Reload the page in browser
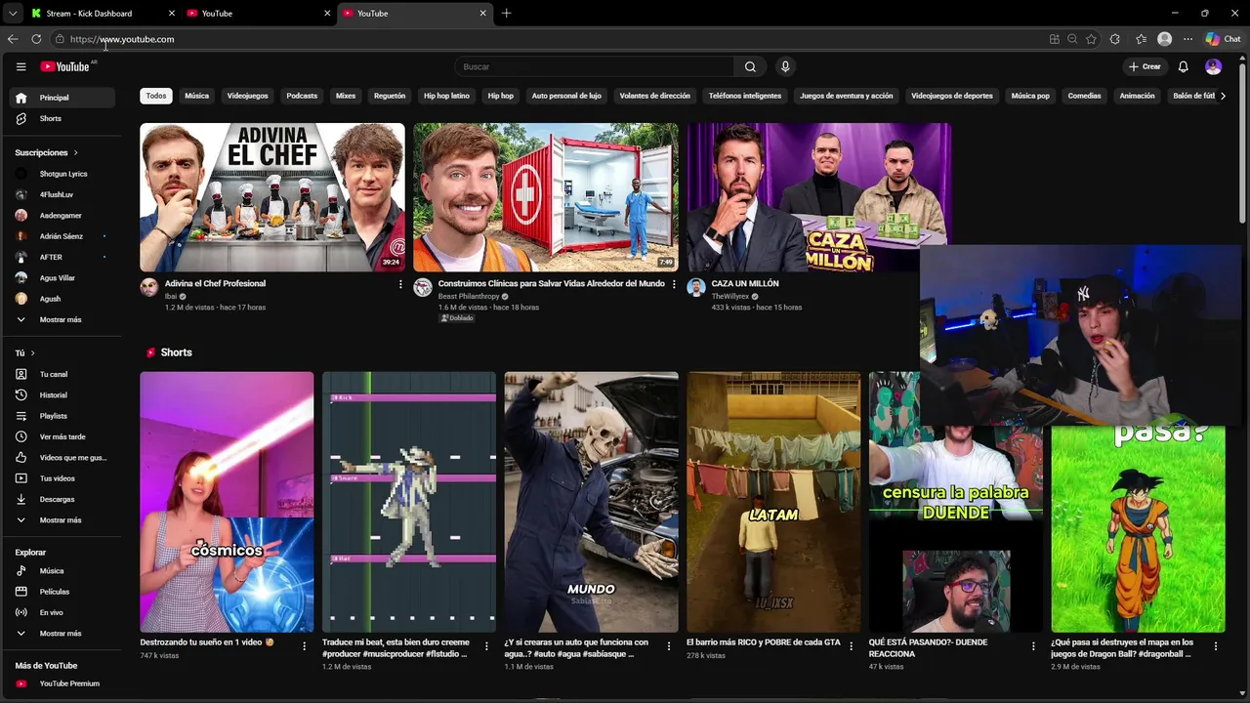Screen dimensions: 1250x703 click(x=36, y=39)
